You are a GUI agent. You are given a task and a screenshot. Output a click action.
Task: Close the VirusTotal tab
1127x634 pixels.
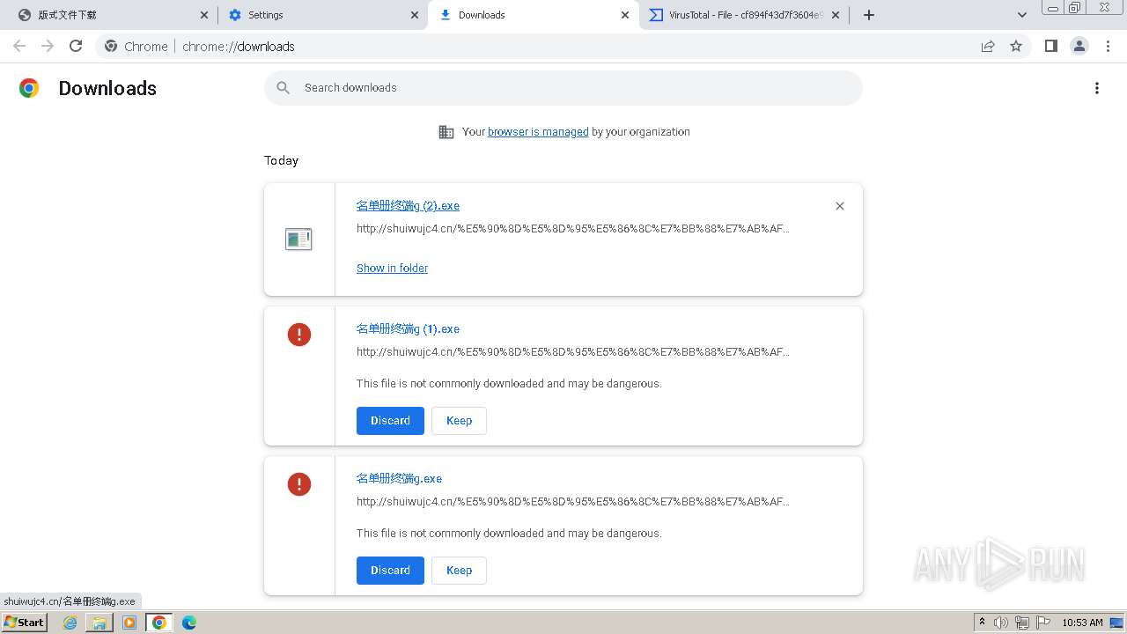coord(836,15)
